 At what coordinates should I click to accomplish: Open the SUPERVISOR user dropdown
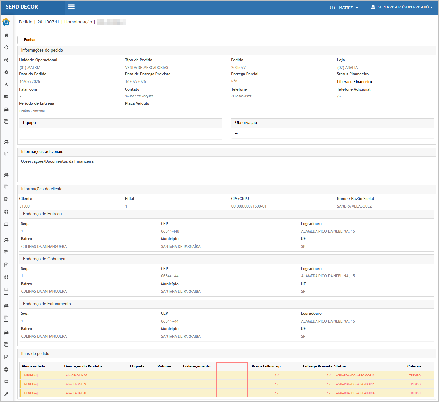(x=402, y=7)
